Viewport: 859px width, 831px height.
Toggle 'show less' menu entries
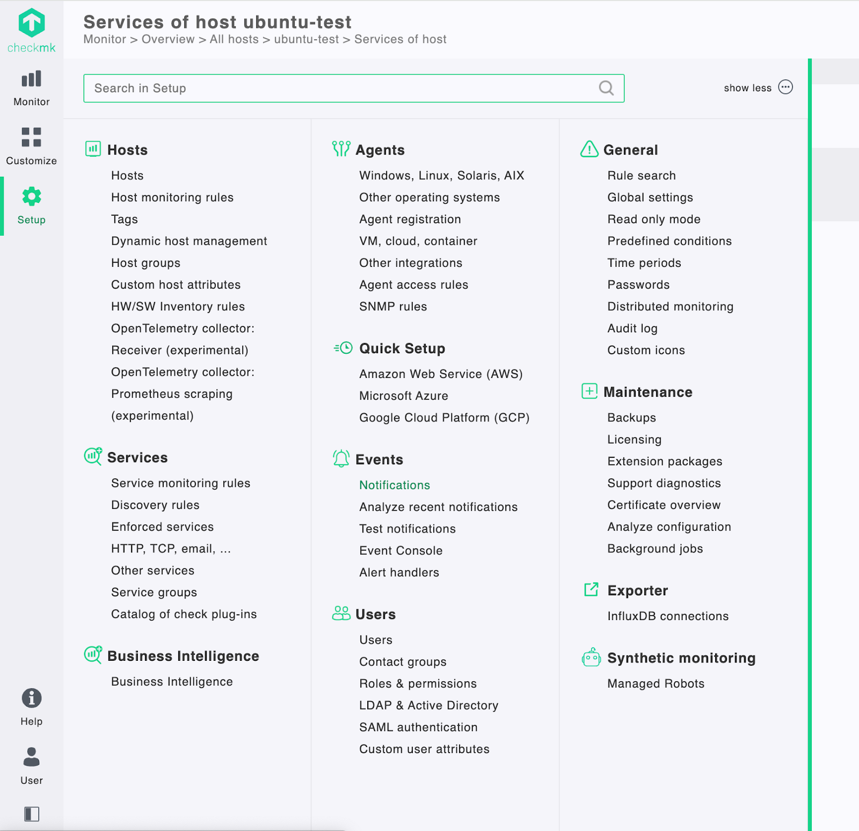(x=747, y=88)
